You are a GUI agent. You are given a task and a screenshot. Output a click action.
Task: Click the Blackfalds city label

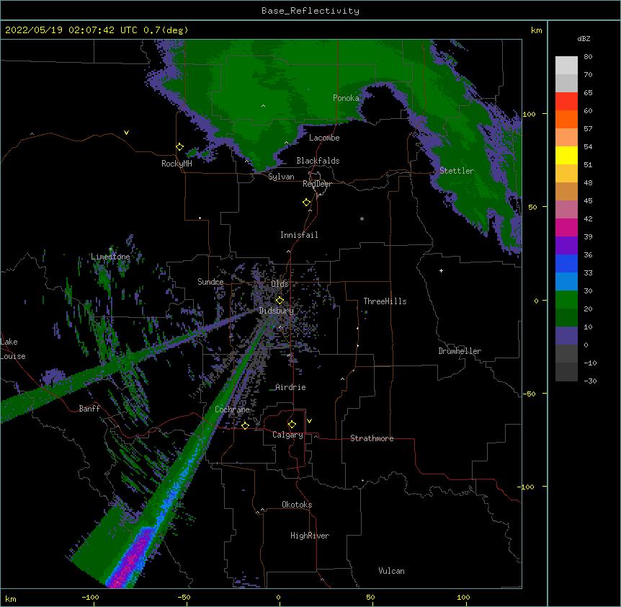point(318,161)
